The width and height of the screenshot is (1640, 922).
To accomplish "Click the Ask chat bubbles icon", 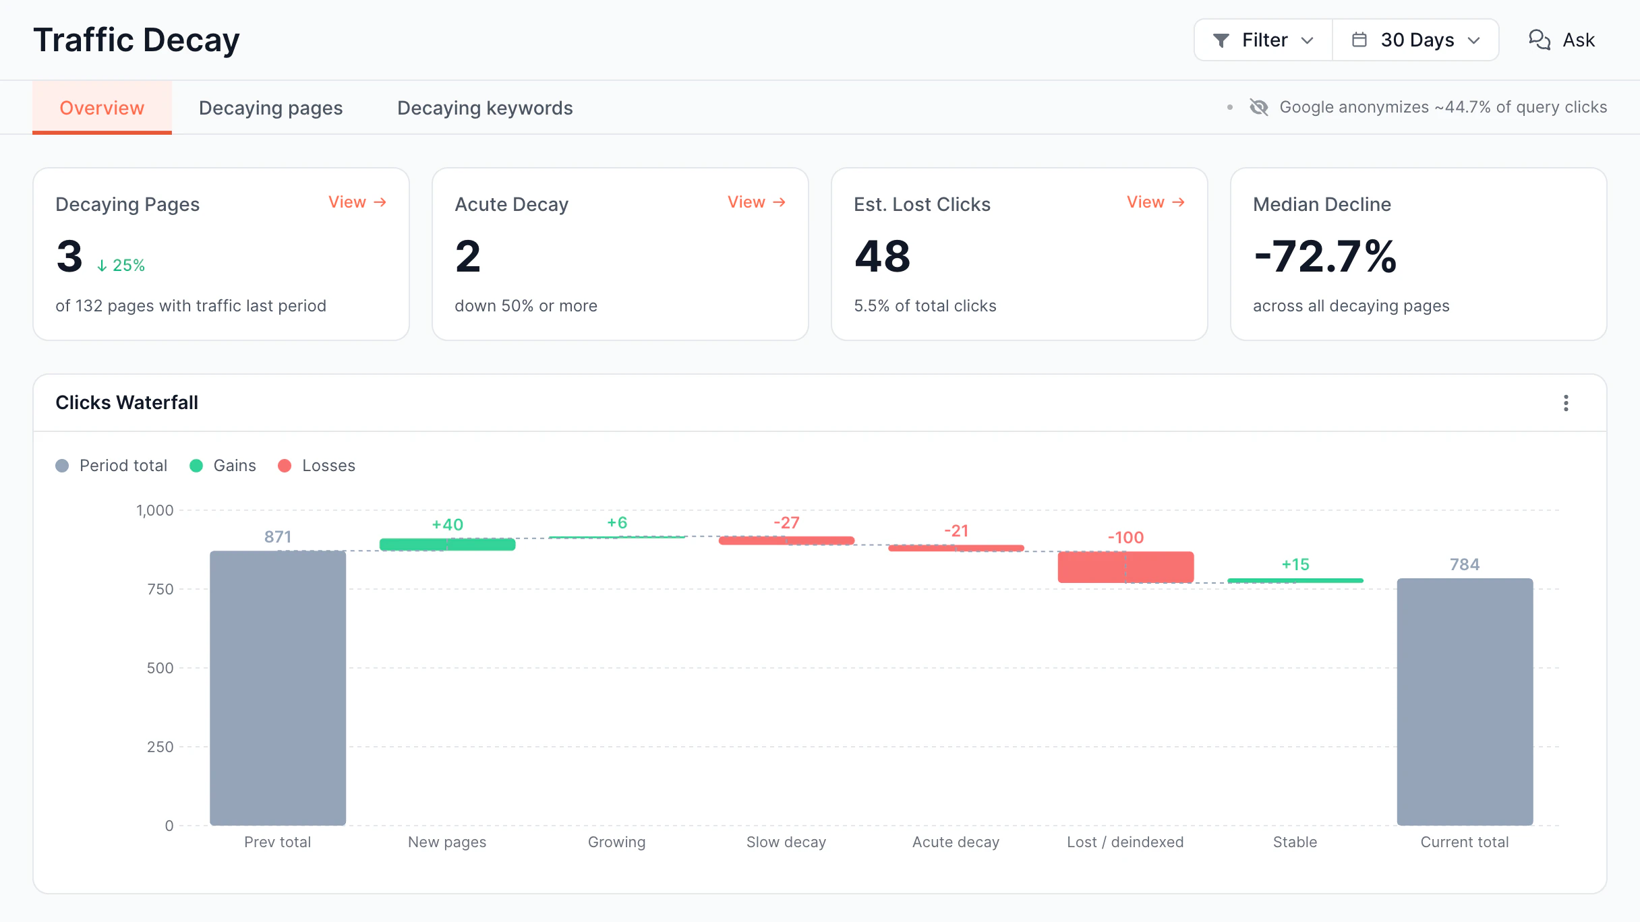I will tap(1540, 40).
